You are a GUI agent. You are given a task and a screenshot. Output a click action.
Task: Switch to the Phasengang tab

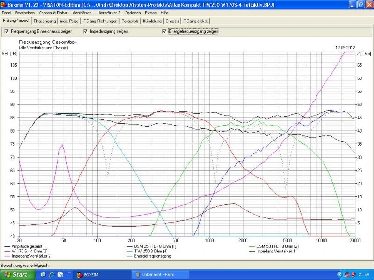(44, 21)
